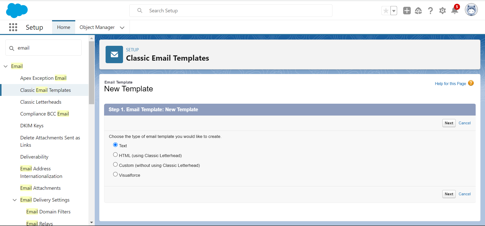Viewport: 485px width, 226px height.
Task: Switch to the Object Manager tab
Action: pyautogui.click(x=97, y=27)
